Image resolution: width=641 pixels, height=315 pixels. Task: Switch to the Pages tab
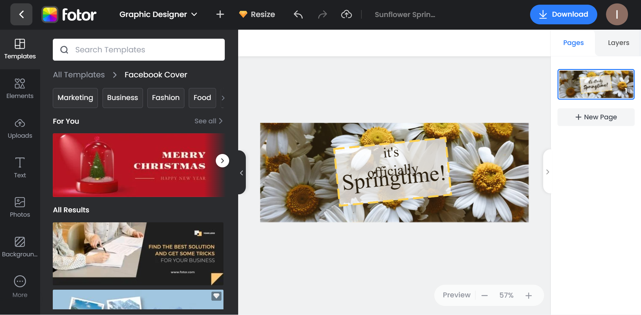[x=573, y=43]
